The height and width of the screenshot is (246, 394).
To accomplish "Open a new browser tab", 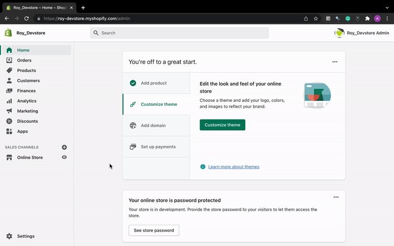I will click(83, 7).
